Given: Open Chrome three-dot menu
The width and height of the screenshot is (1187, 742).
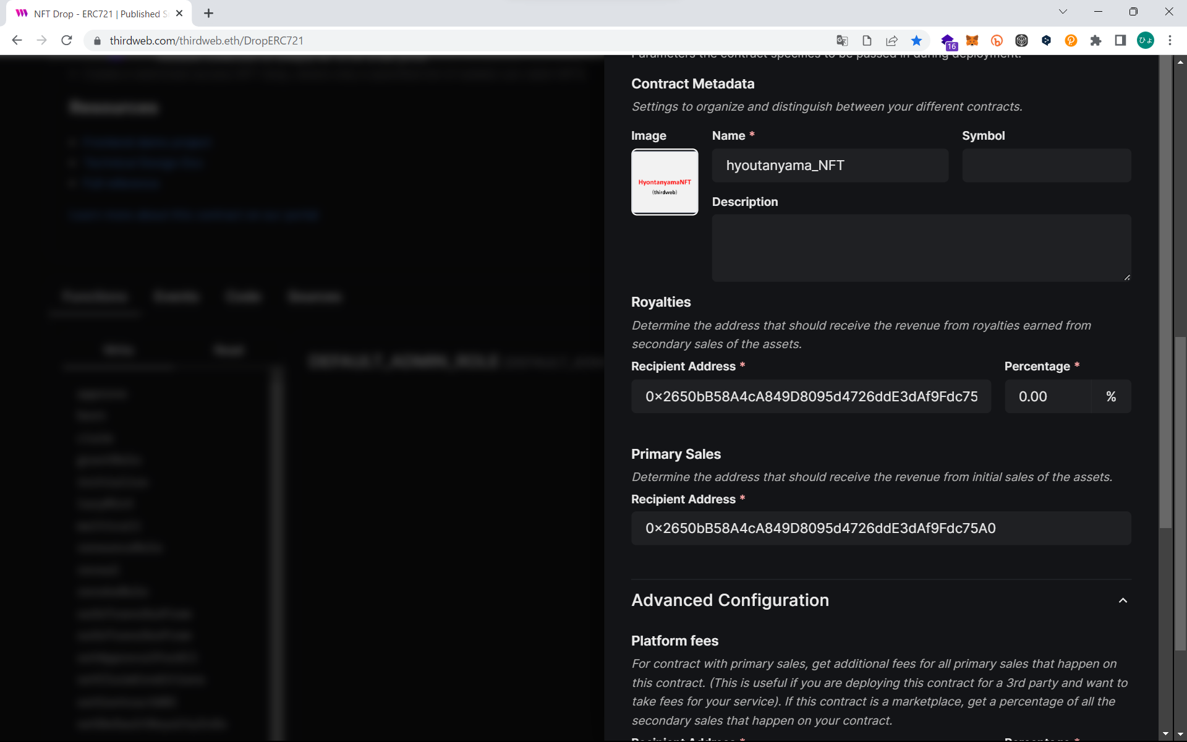Looking at the screenshot, I should coord(1170,41).
